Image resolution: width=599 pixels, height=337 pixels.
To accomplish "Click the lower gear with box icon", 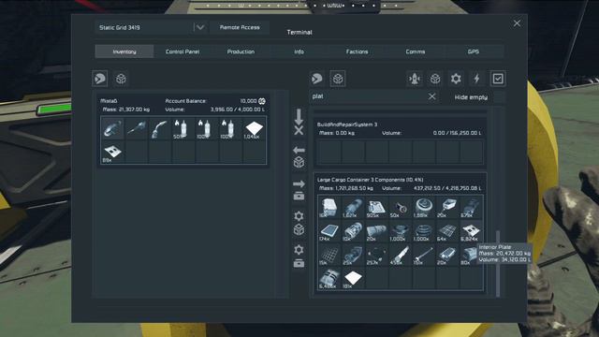I will pyautogui.click(x=299, y=256).
